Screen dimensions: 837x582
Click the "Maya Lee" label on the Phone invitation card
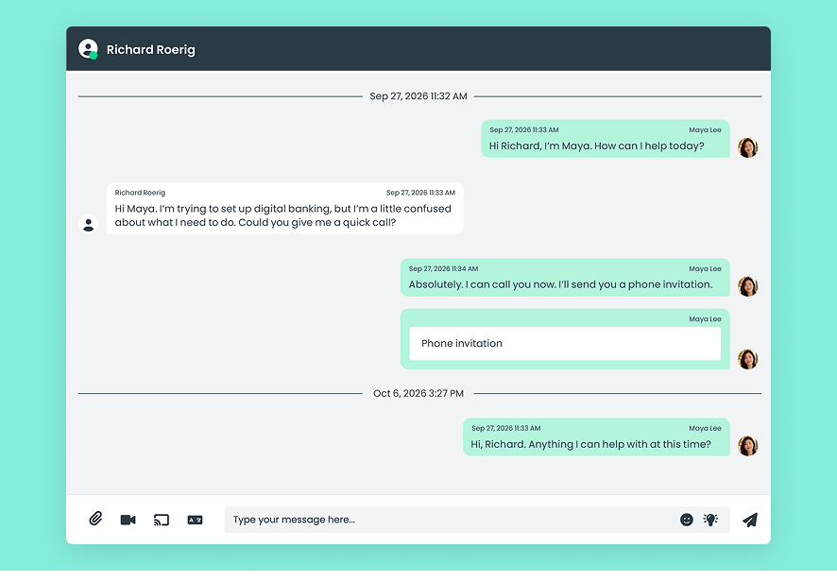pos(705,319)
